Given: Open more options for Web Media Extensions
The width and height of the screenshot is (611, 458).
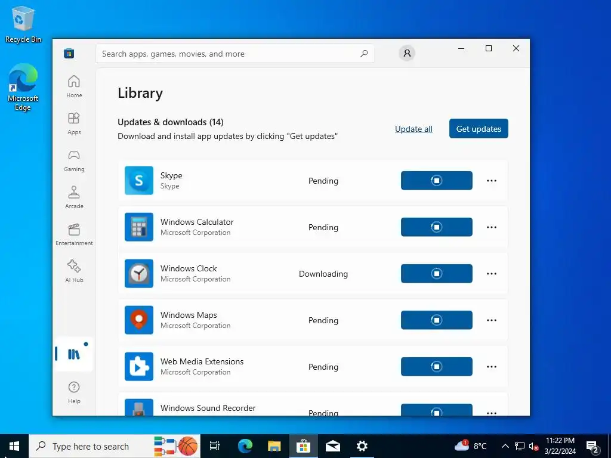Looking at the screenshot, I should [492, 367].
